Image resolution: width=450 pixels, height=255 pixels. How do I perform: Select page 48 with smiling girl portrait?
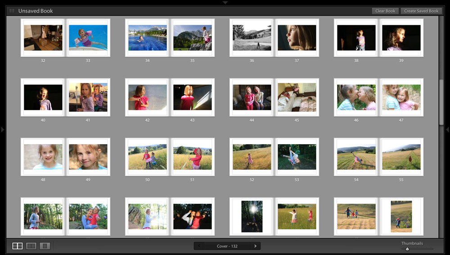(x=43, y=157)
